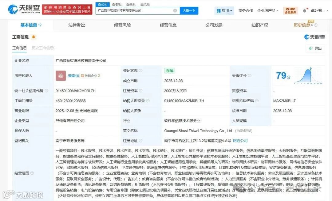
Task: Click the 行业 value 软件和信息技术服务业
Action: (182, 121)
